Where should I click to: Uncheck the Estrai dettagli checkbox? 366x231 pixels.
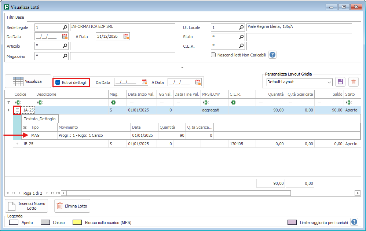coord(58,82)
